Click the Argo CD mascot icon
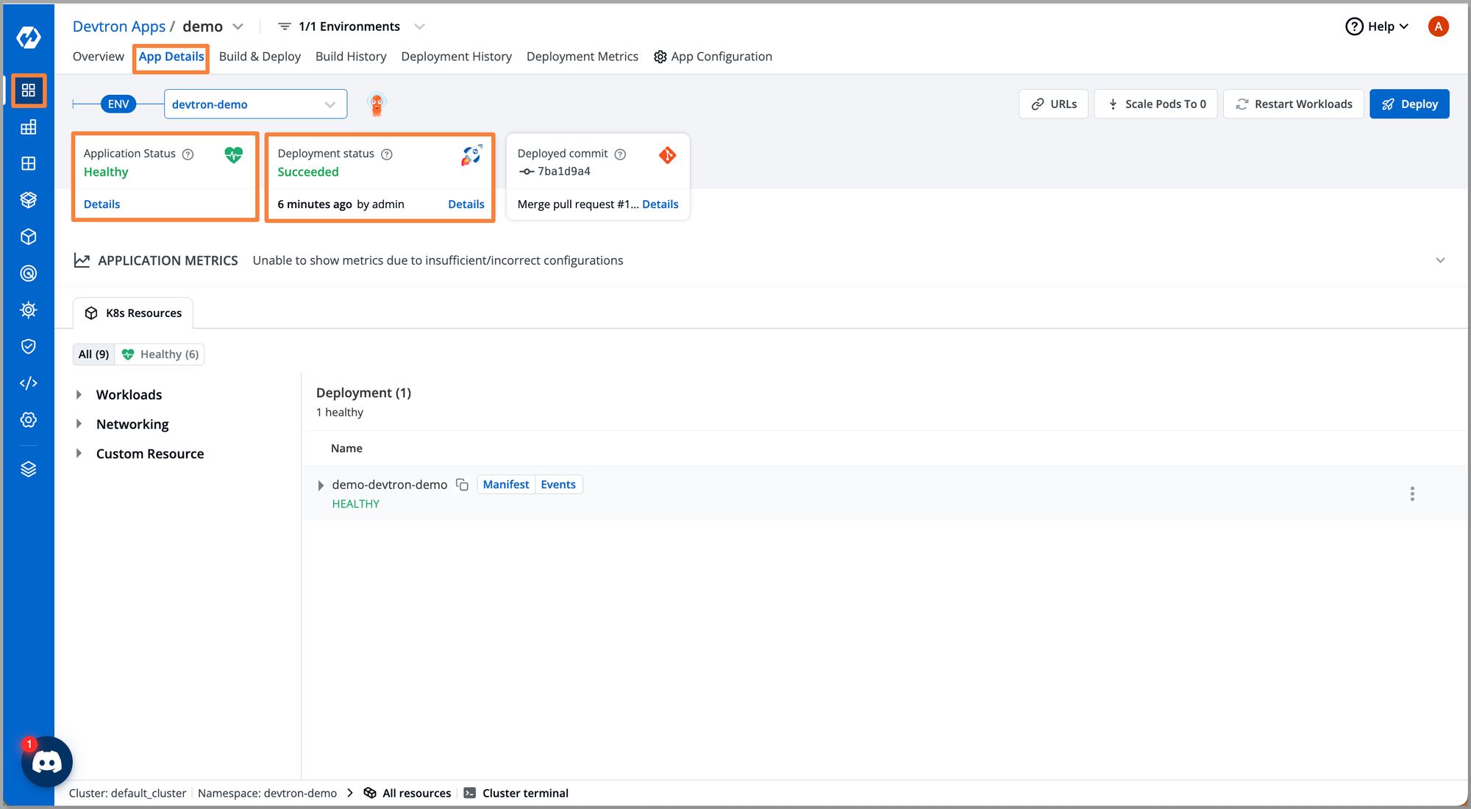Screen dimensions: 1471x809 point(377,104)
